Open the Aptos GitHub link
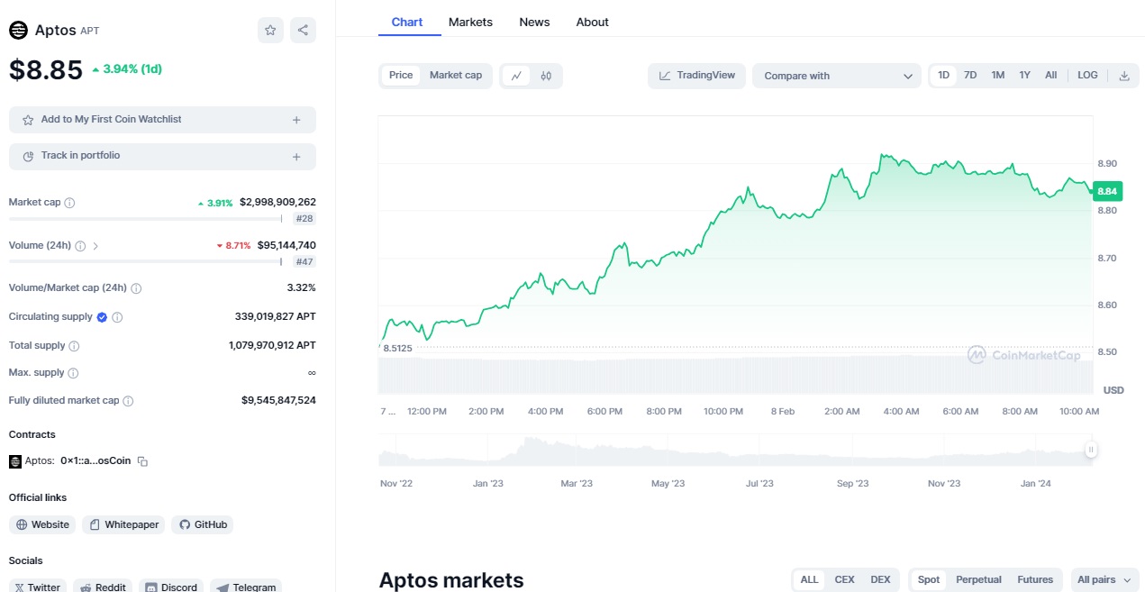 (x=203, y=524)
